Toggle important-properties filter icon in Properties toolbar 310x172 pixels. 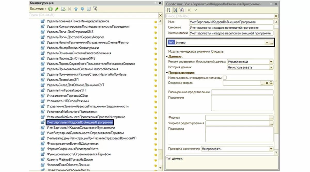point(181,10)
